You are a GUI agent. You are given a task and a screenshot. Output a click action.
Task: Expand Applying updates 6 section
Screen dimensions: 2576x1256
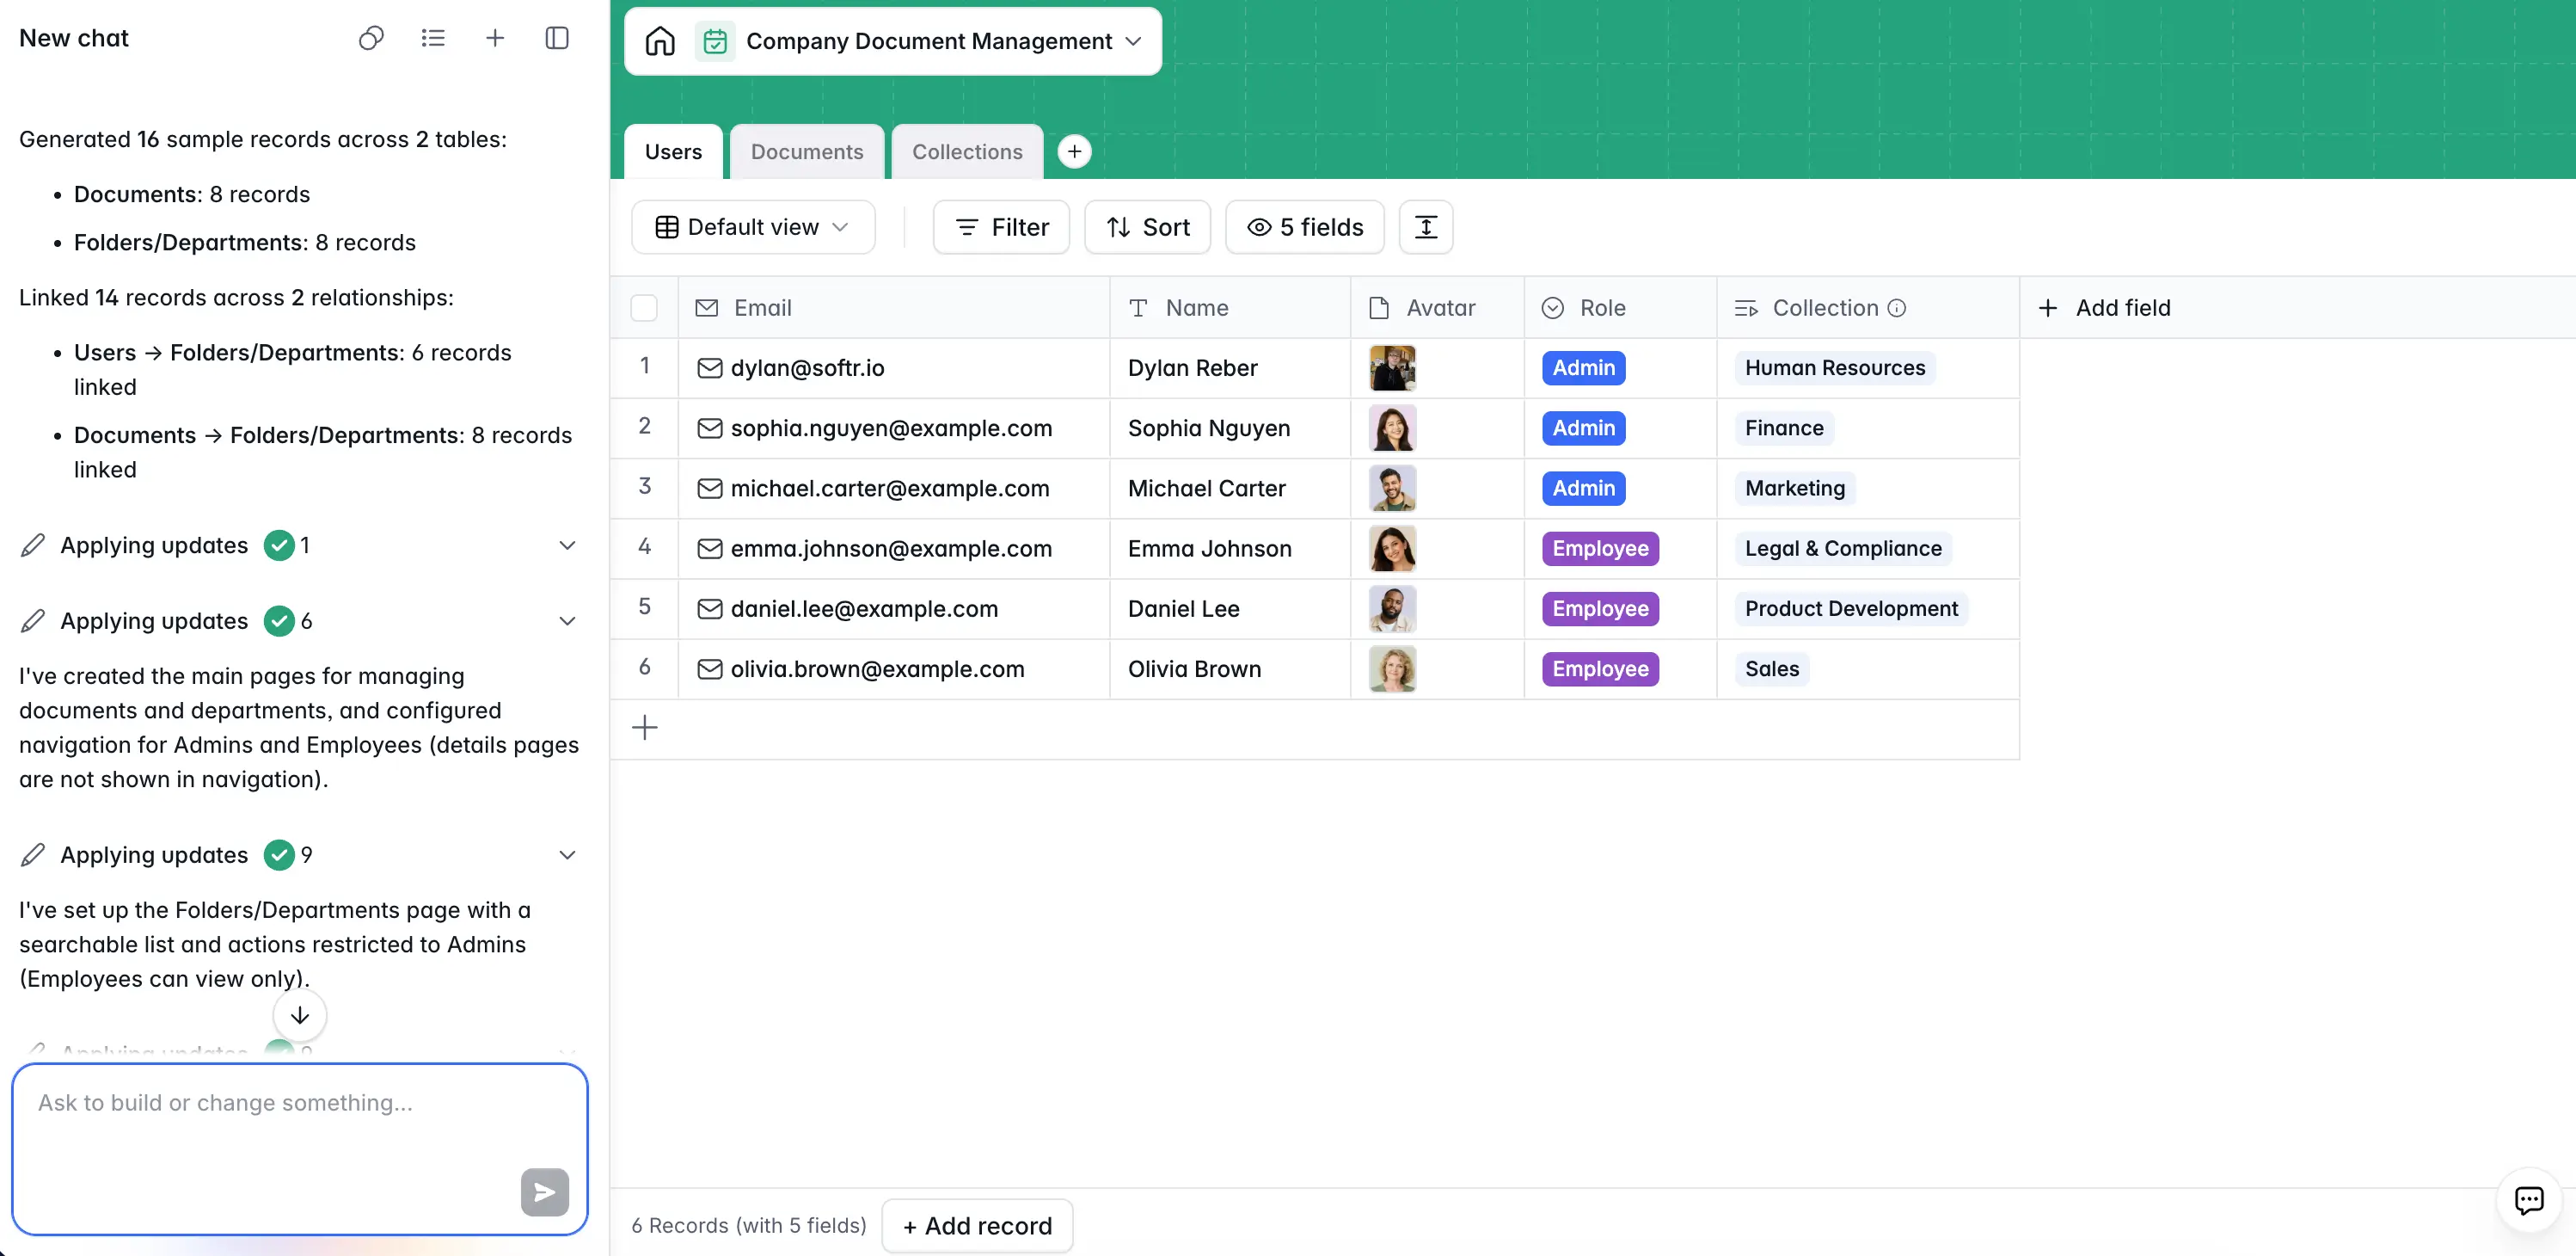click(x=567, y=621)
